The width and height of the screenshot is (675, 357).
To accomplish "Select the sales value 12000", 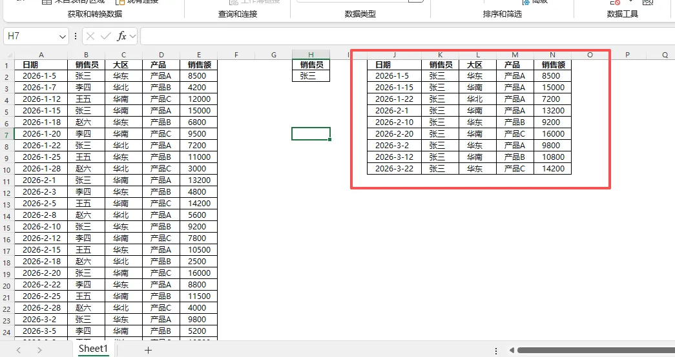I will (x=198, y=99).
